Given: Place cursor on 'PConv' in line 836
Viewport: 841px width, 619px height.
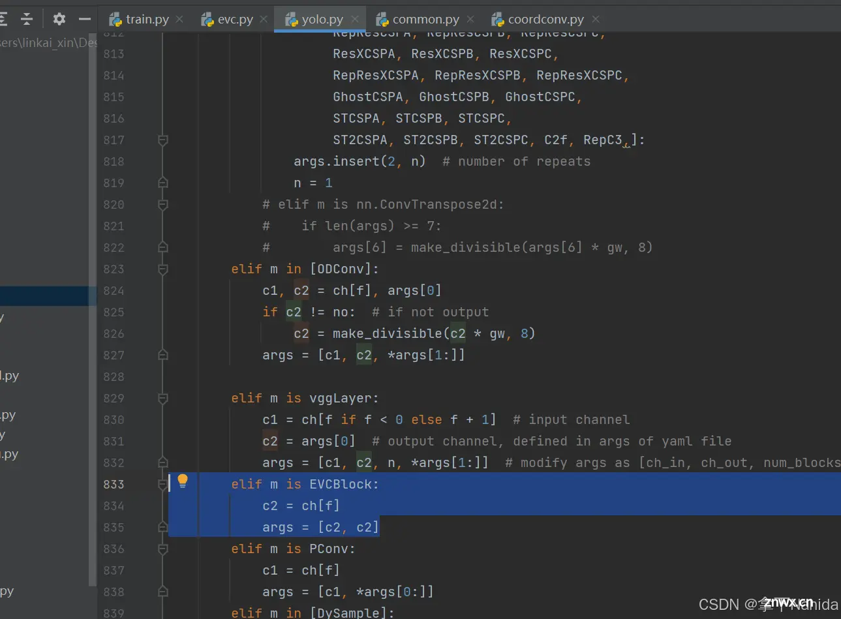Looking at the screenshot, I should tap(329, 549).
